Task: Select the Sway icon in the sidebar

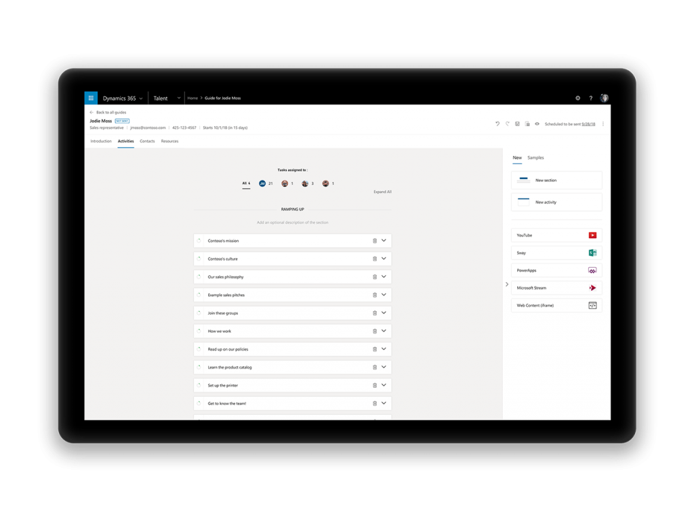Action: click(593, 252)
